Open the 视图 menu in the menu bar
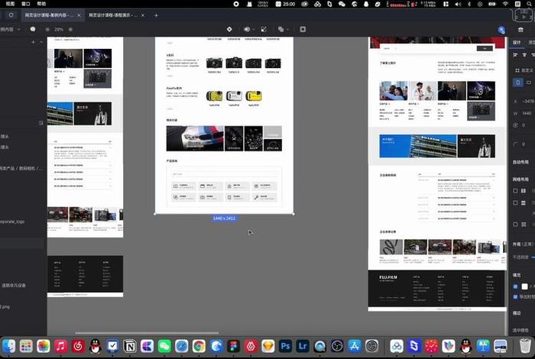 (x=10, y=4)
